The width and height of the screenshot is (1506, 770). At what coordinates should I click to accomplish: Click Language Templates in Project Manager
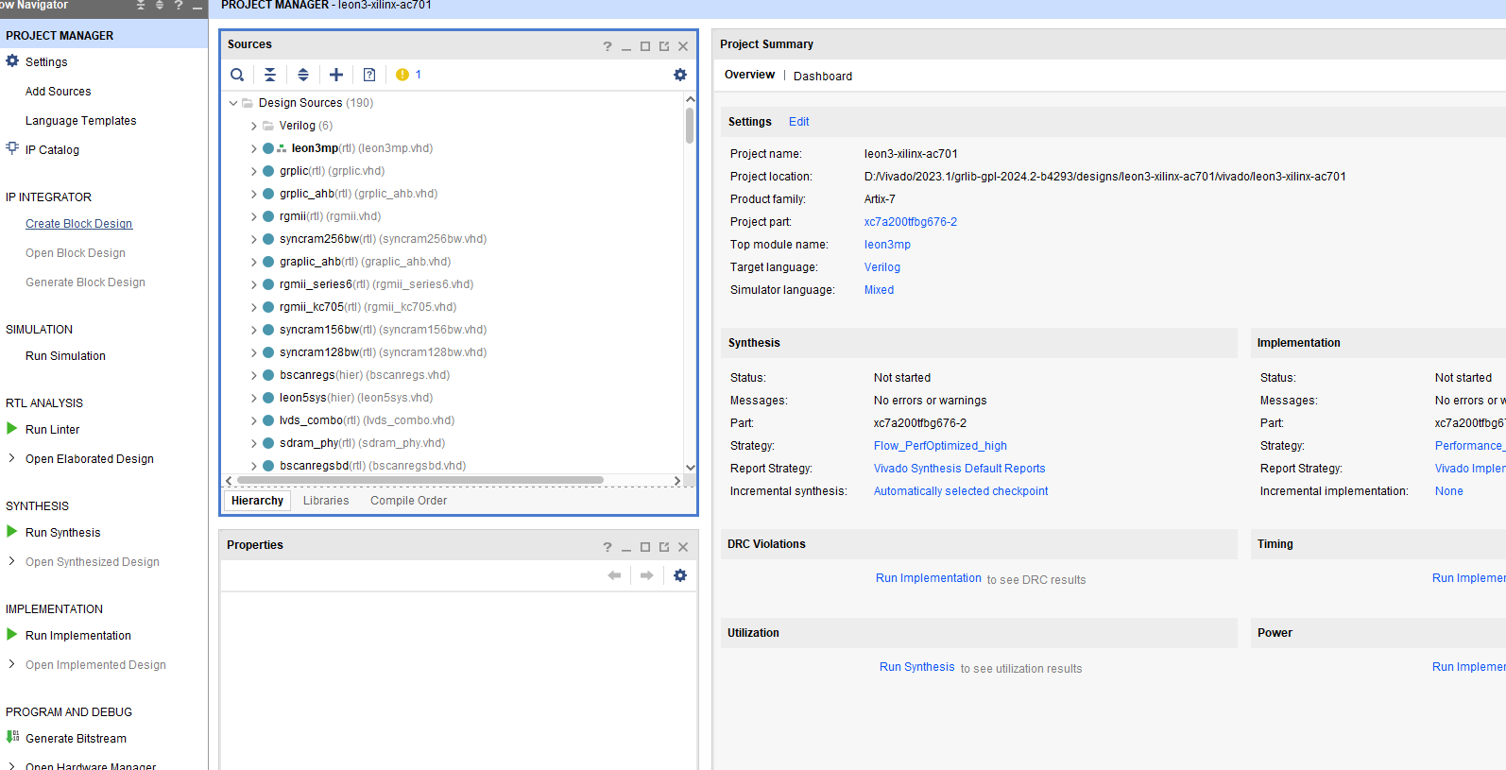[x=80, y=121]
